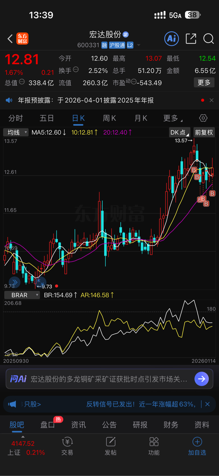Tap the 20250930 start date label
The width and height of the screenshot is (219, 476).
16,361
